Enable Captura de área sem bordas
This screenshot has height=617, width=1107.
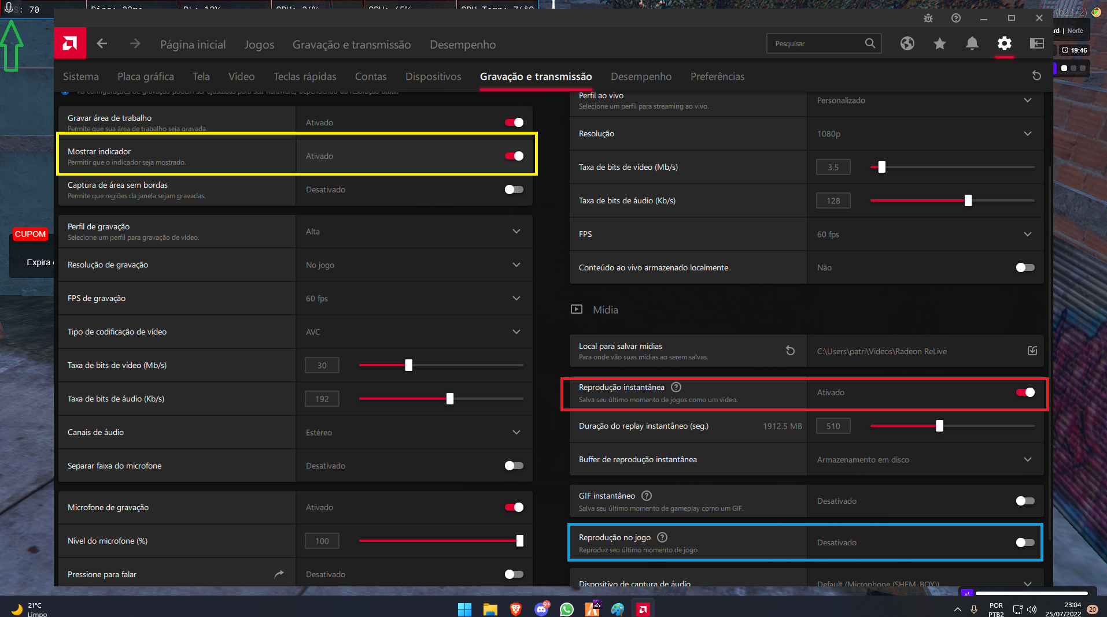(514, 189)
